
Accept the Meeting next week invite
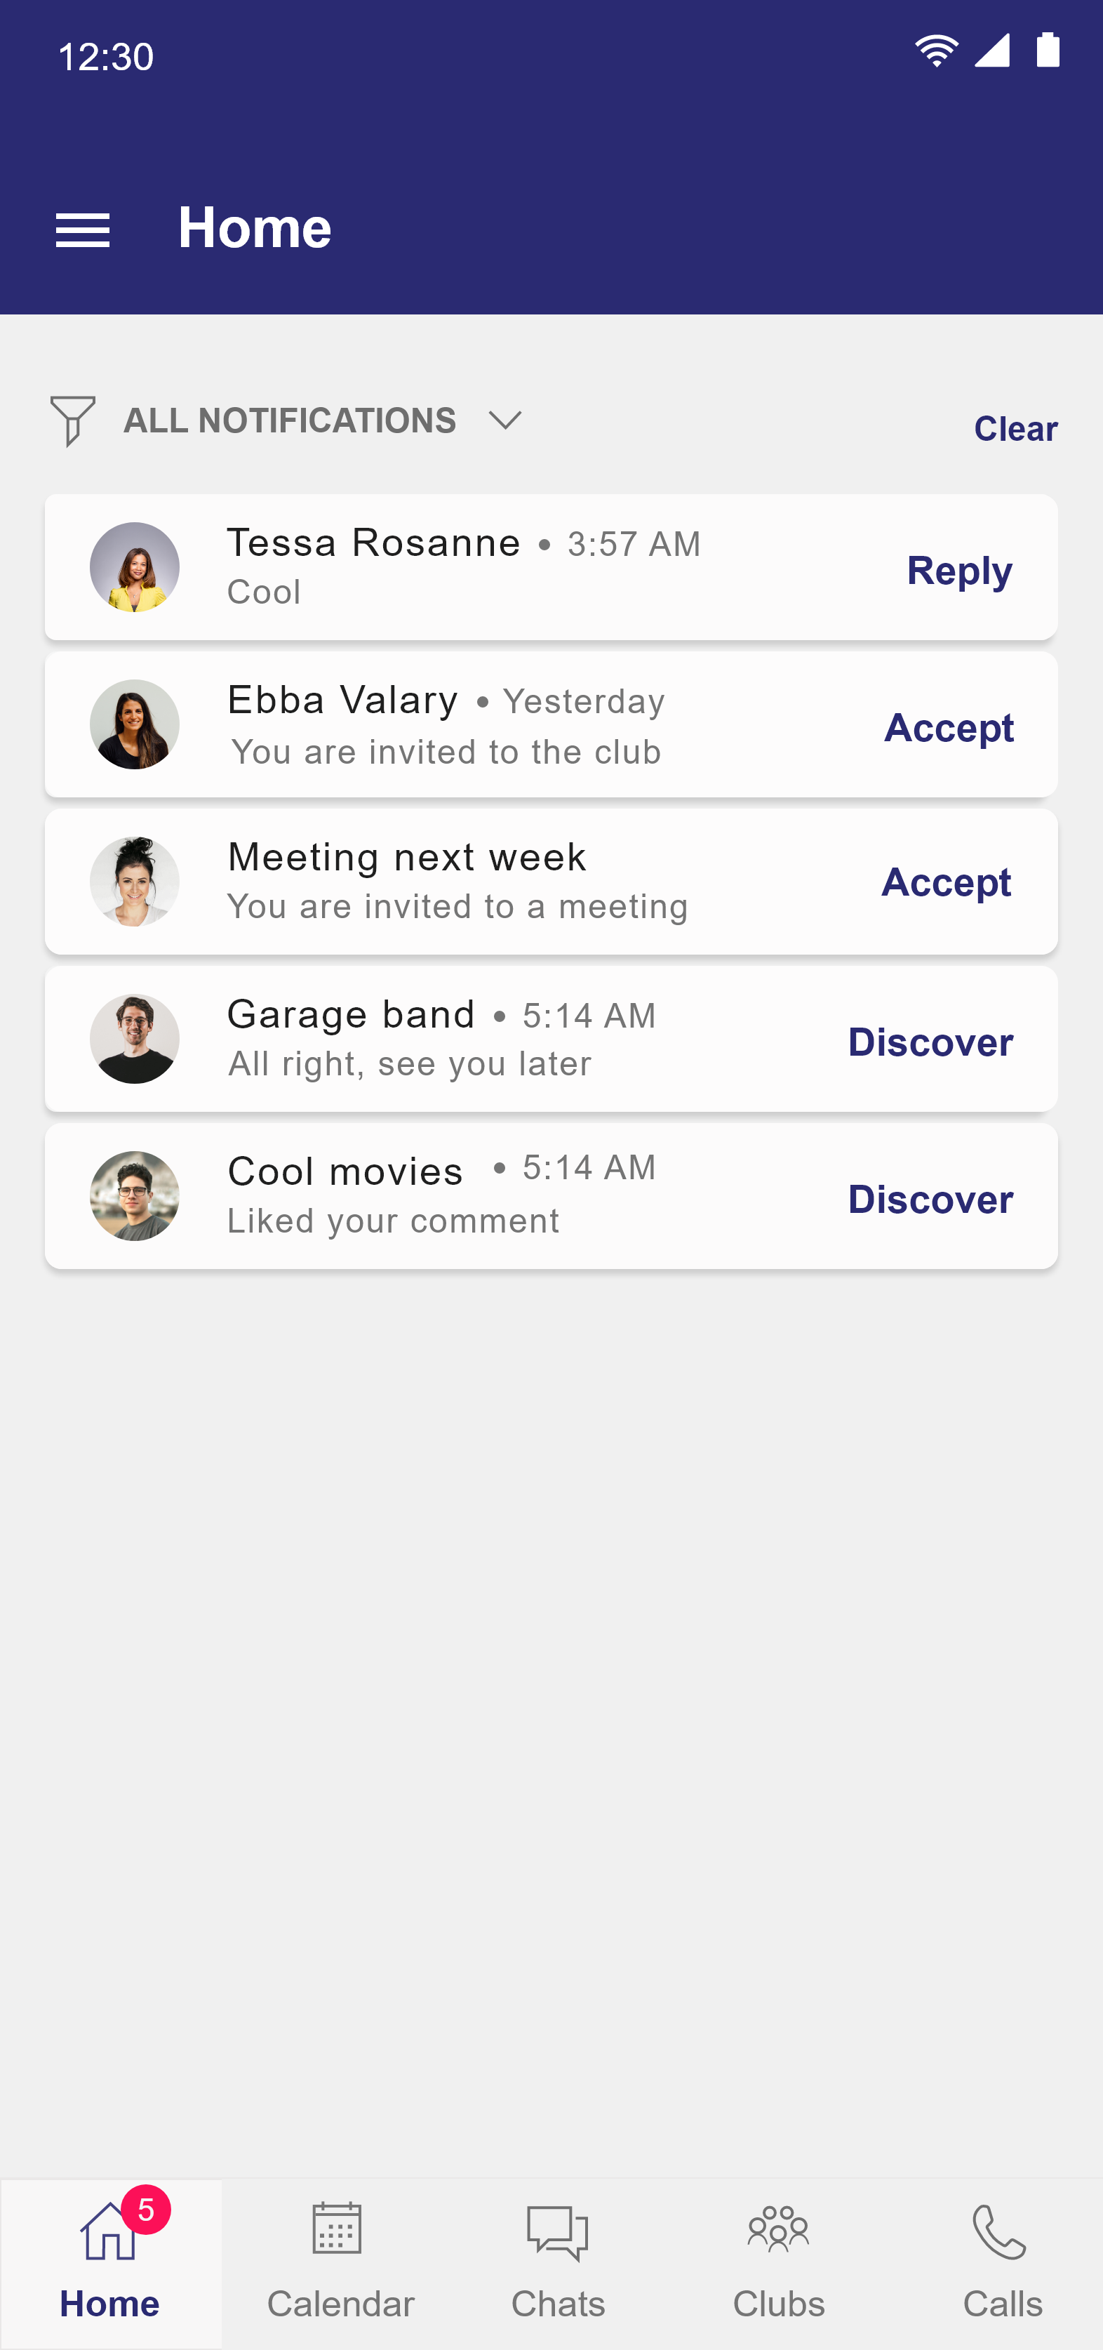(x=945, y=882)
